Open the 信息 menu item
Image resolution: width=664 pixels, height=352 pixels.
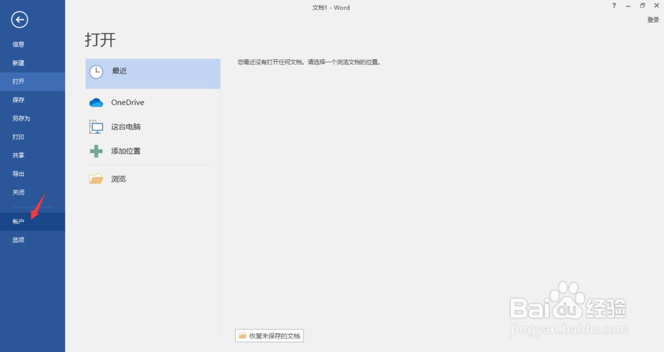tap(33, 44)
